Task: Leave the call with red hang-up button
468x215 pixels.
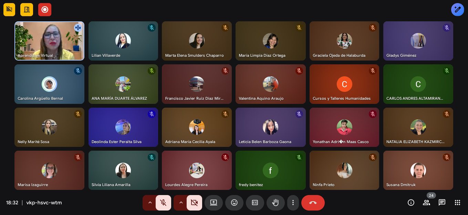Action: pos(313,203)
